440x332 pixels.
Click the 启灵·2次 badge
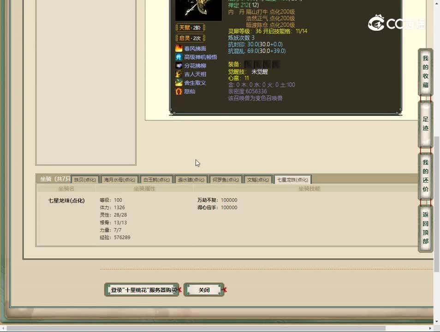coord(190,38)
